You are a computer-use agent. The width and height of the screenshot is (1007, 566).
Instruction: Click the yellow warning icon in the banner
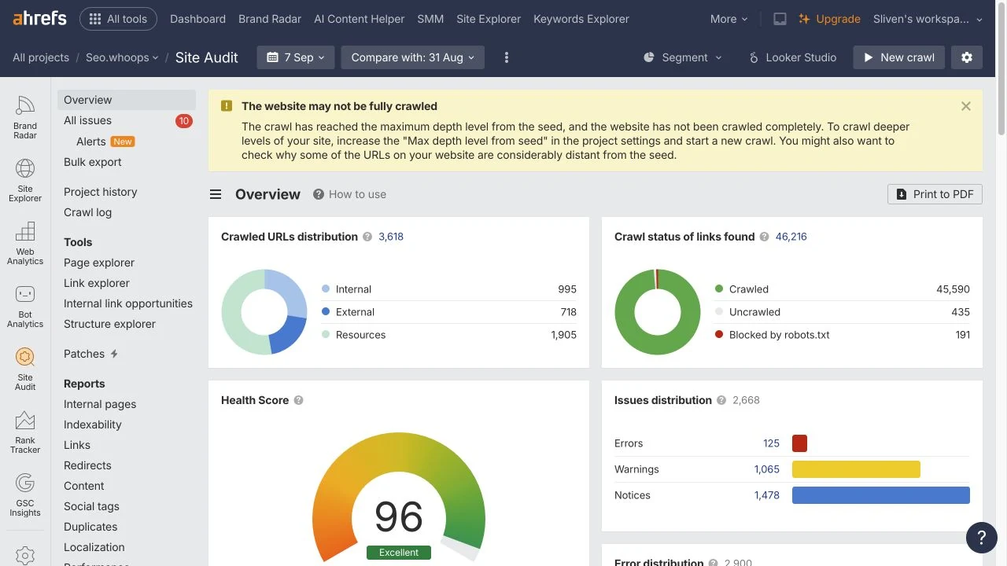point(227,106)
